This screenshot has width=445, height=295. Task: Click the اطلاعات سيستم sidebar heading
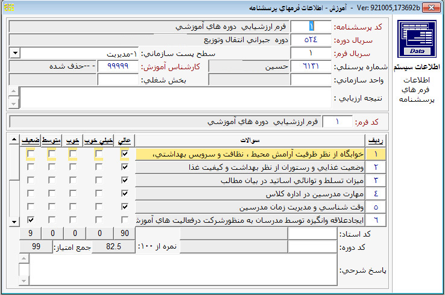point(417,67)
